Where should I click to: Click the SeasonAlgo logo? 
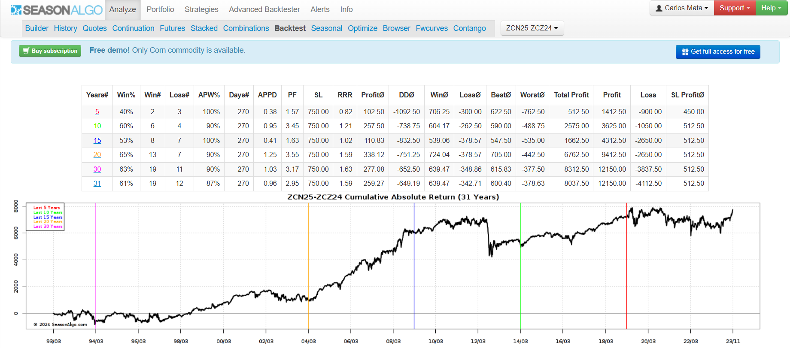click(57, 9)
